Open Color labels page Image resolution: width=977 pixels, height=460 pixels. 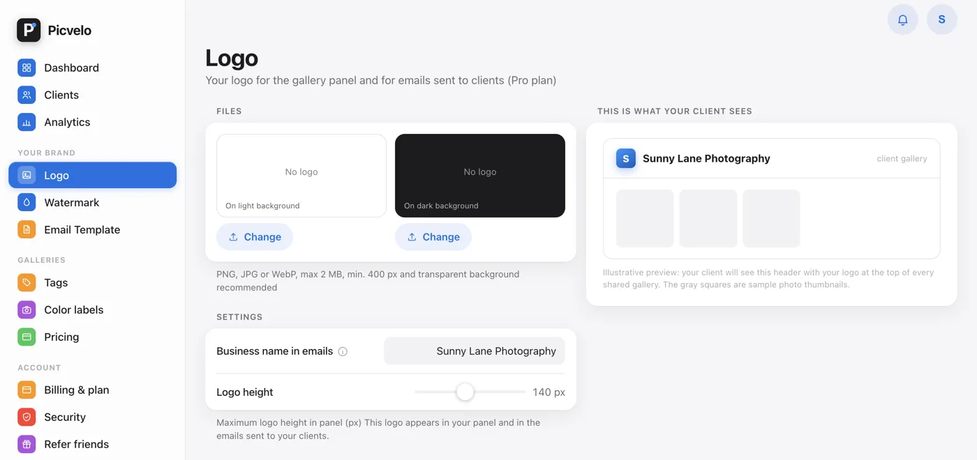click(x=92, y=309)
